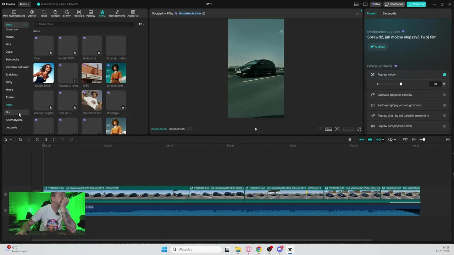
Task: Switch to the Szczegóły tab
Action: (x=389, y=13)
